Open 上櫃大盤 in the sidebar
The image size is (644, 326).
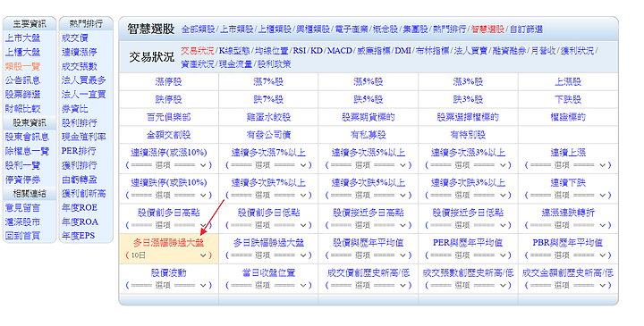22,52
